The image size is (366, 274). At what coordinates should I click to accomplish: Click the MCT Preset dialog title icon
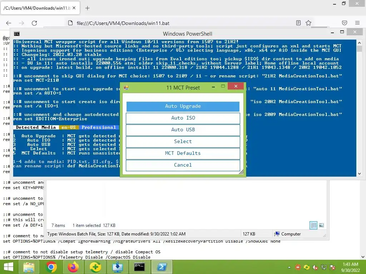click(126, 88)
